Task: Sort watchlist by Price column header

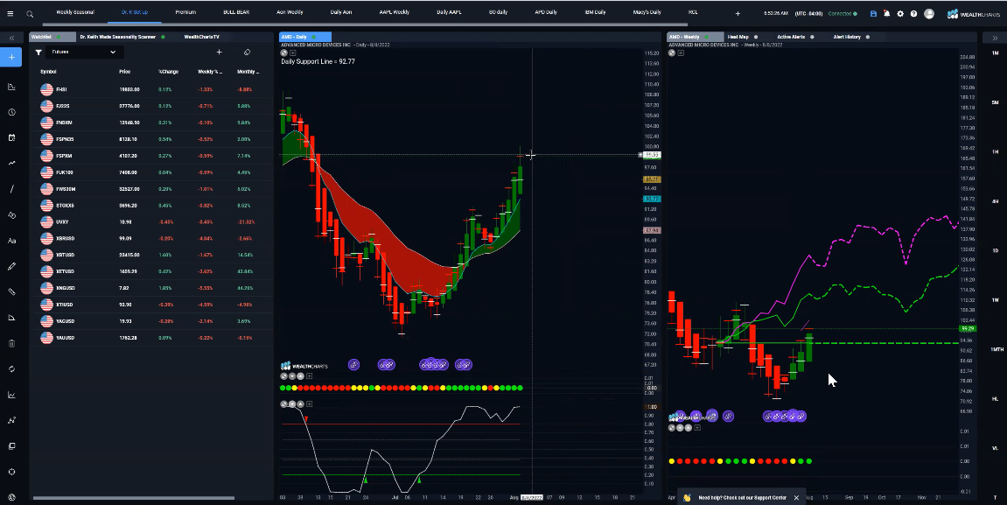Action: pos(124,71)
